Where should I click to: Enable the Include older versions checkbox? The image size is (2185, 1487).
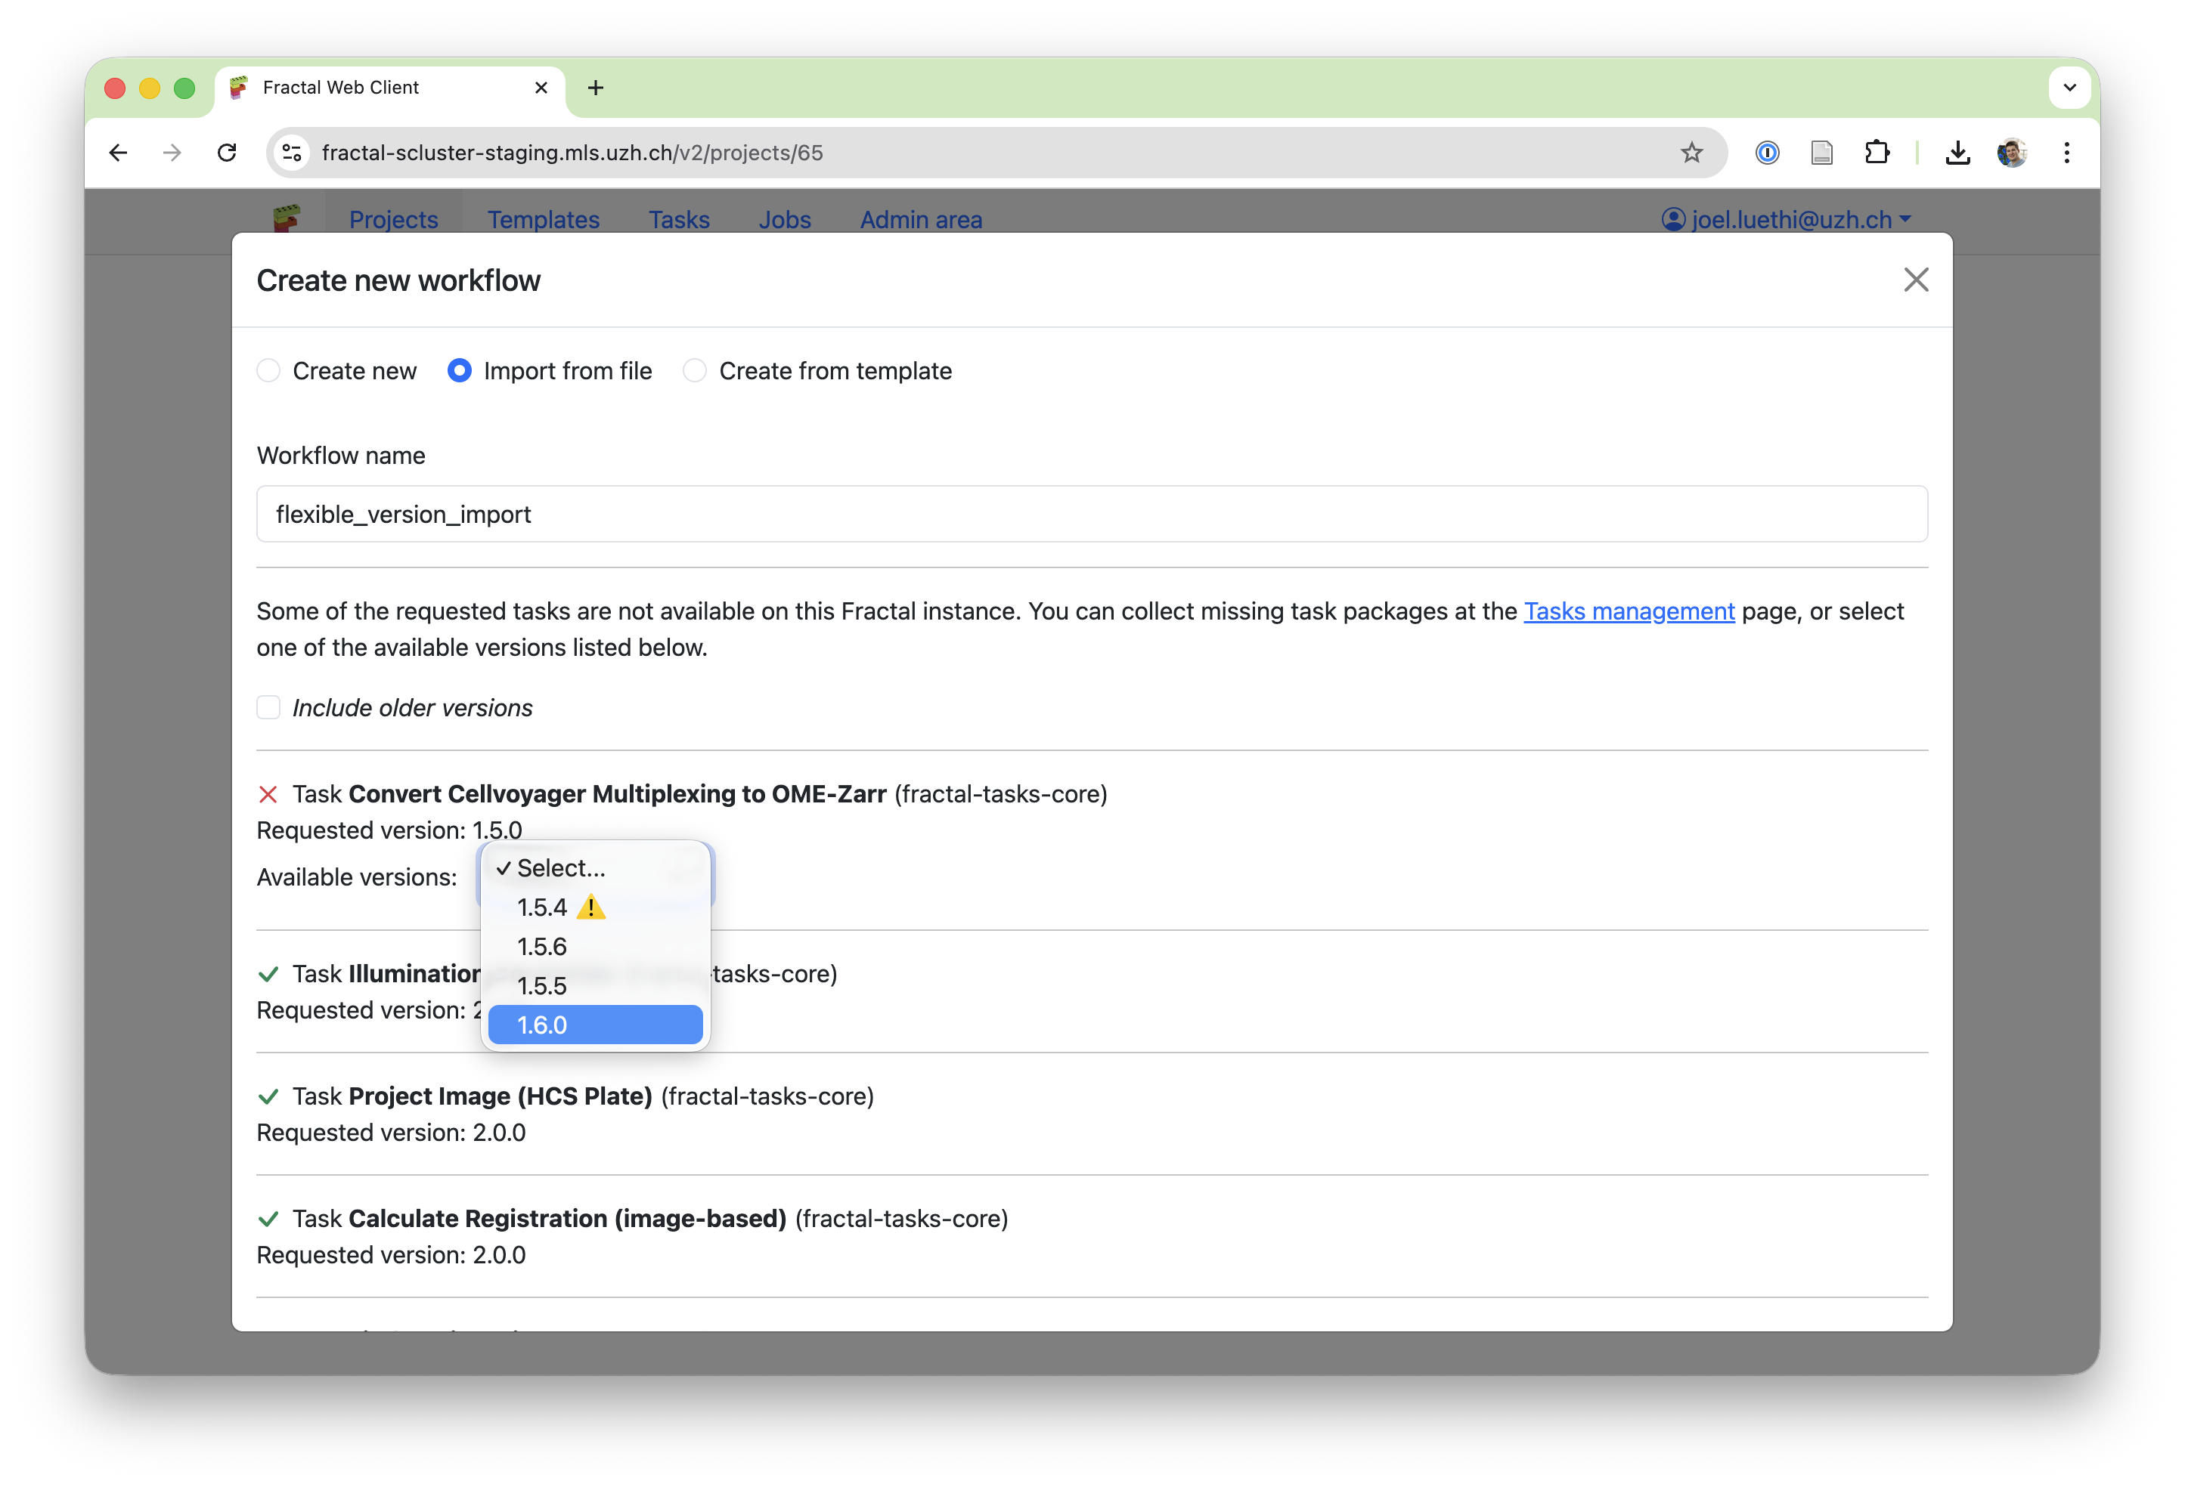click(x=268, y=707)
